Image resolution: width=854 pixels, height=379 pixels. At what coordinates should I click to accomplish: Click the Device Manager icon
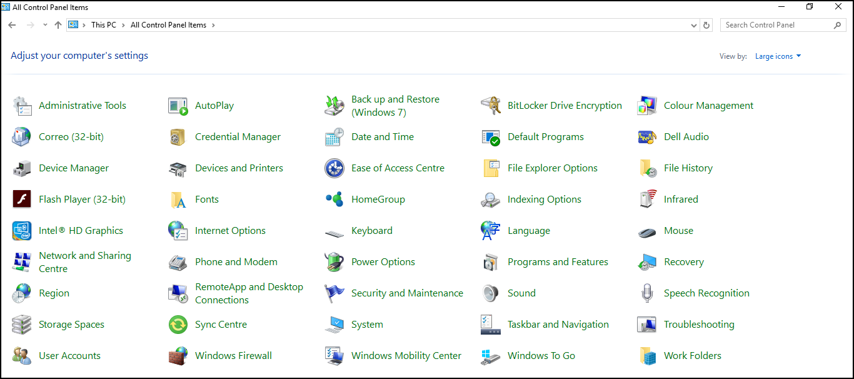pos(22,168)
